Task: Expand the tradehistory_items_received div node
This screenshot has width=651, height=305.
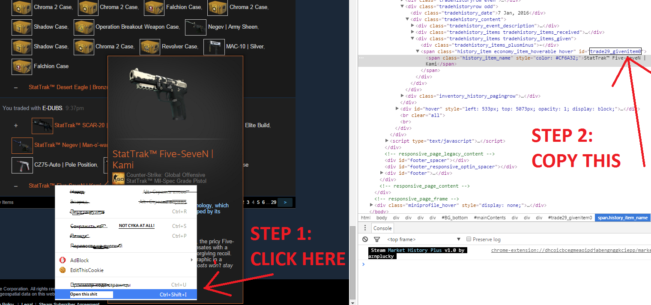Action: 412,32
